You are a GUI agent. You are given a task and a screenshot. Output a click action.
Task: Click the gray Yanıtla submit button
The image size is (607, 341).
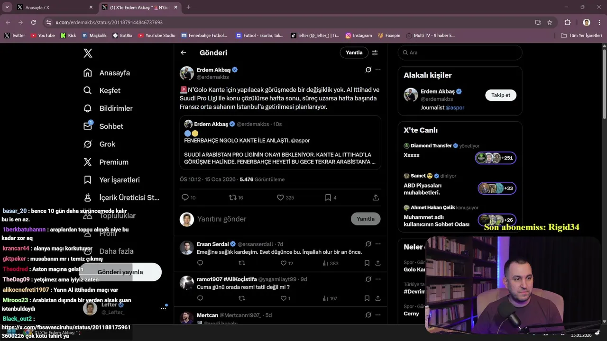pos(366,219)
